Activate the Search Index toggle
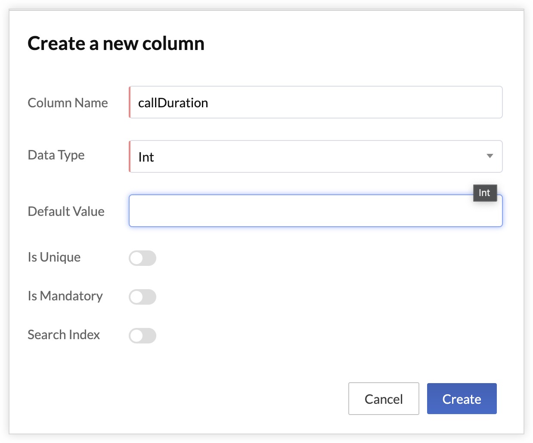533x443 pixels. point(142,336)
